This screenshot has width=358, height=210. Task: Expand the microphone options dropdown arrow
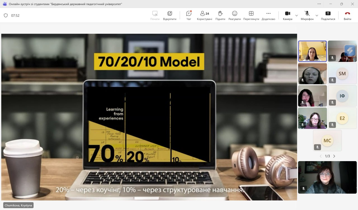click(x=317, y=15)
